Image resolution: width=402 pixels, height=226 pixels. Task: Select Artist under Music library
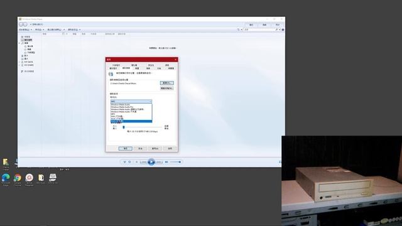(30, 46)
